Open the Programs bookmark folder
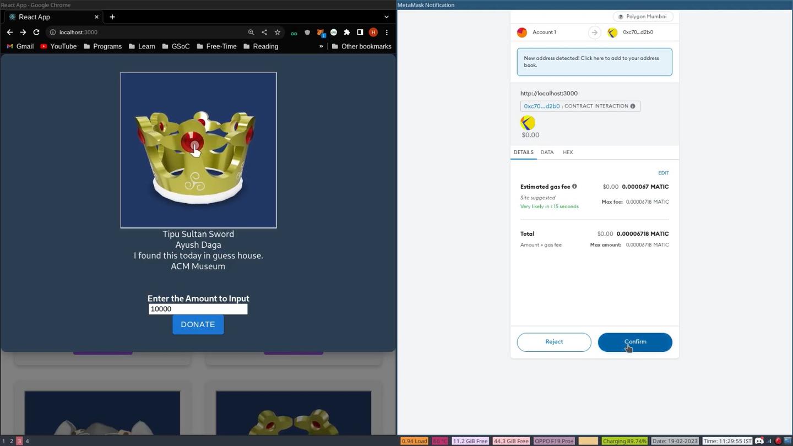 pyautogui.click(x=102, y=46)
